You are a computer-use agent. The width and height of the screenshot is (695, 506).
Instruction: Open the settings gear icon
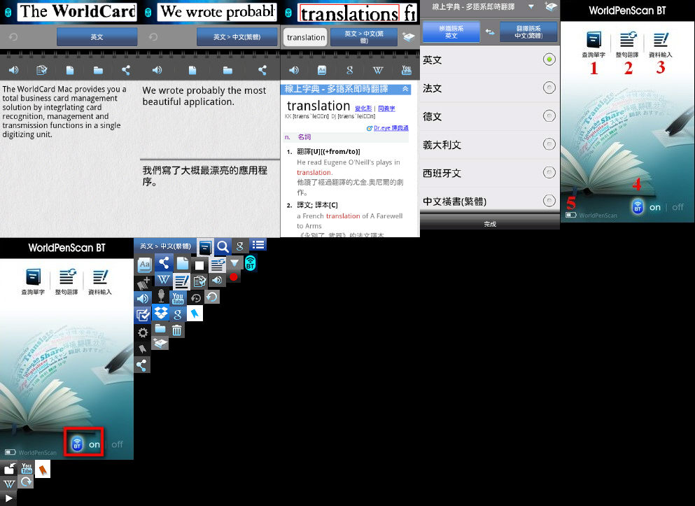pyautogui.click(x=143, y=331)
